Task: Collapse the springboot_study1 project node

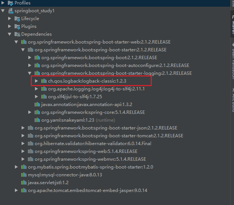Action: (x=3, y=11)
